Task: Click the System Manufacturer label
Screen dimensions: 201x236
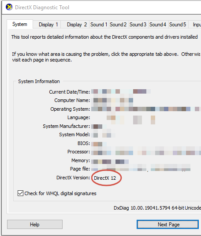Action: pyautogui.click(x=67, y=126)
